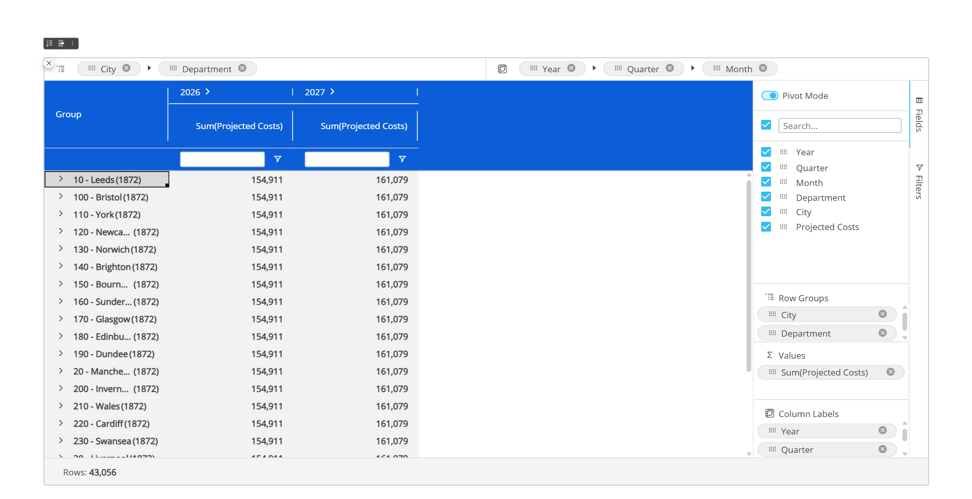Click the 2026 column filter input
Viewport: 972px width, 499px height.
tap(222, 159)
